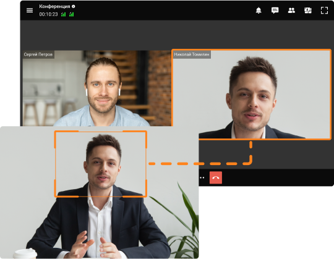Screen dimensions: 334x259
Task: Click the orange face-tracking frame
Action: tap(101, 164)
